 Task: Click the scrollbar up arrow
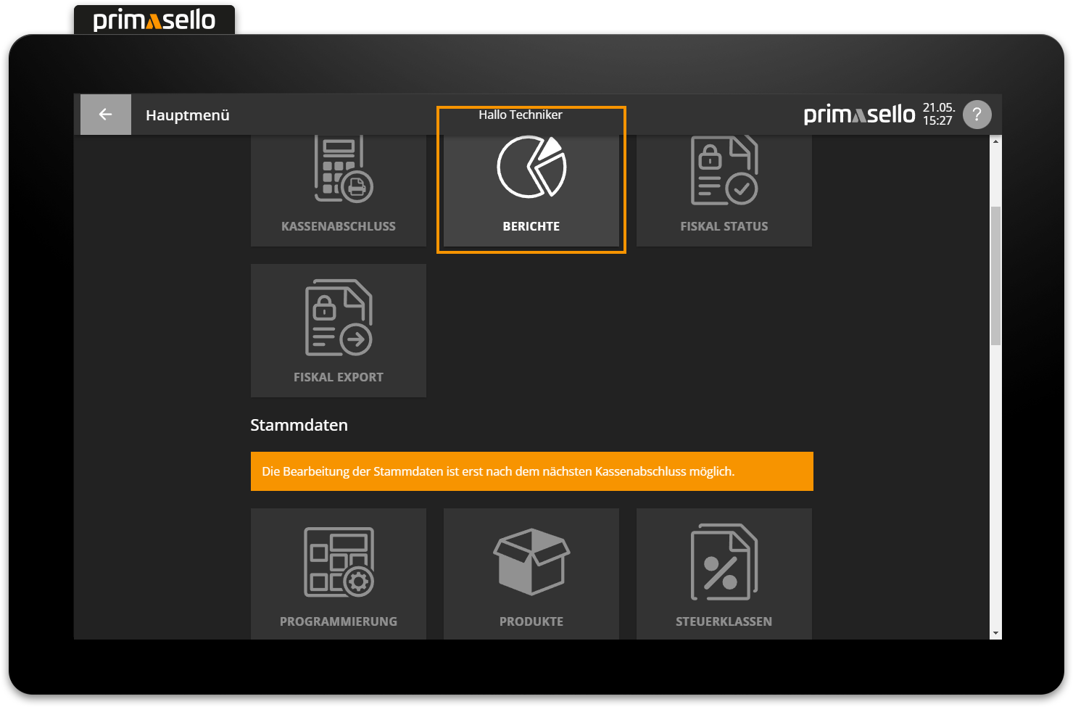995,141
